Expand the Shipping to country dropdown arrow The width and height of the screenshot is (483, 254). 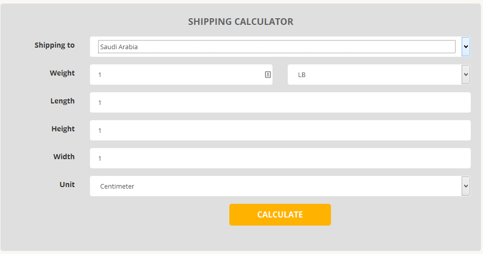click(466, 47)
